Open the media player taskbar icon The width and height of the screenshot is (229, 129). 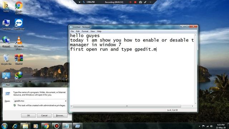[x=35, y=126]
